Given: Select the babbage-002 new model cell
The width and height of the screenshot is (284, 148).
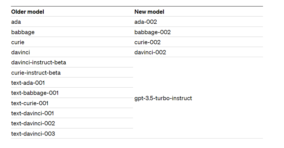Looking at the screenshot, I should point(153,32).
